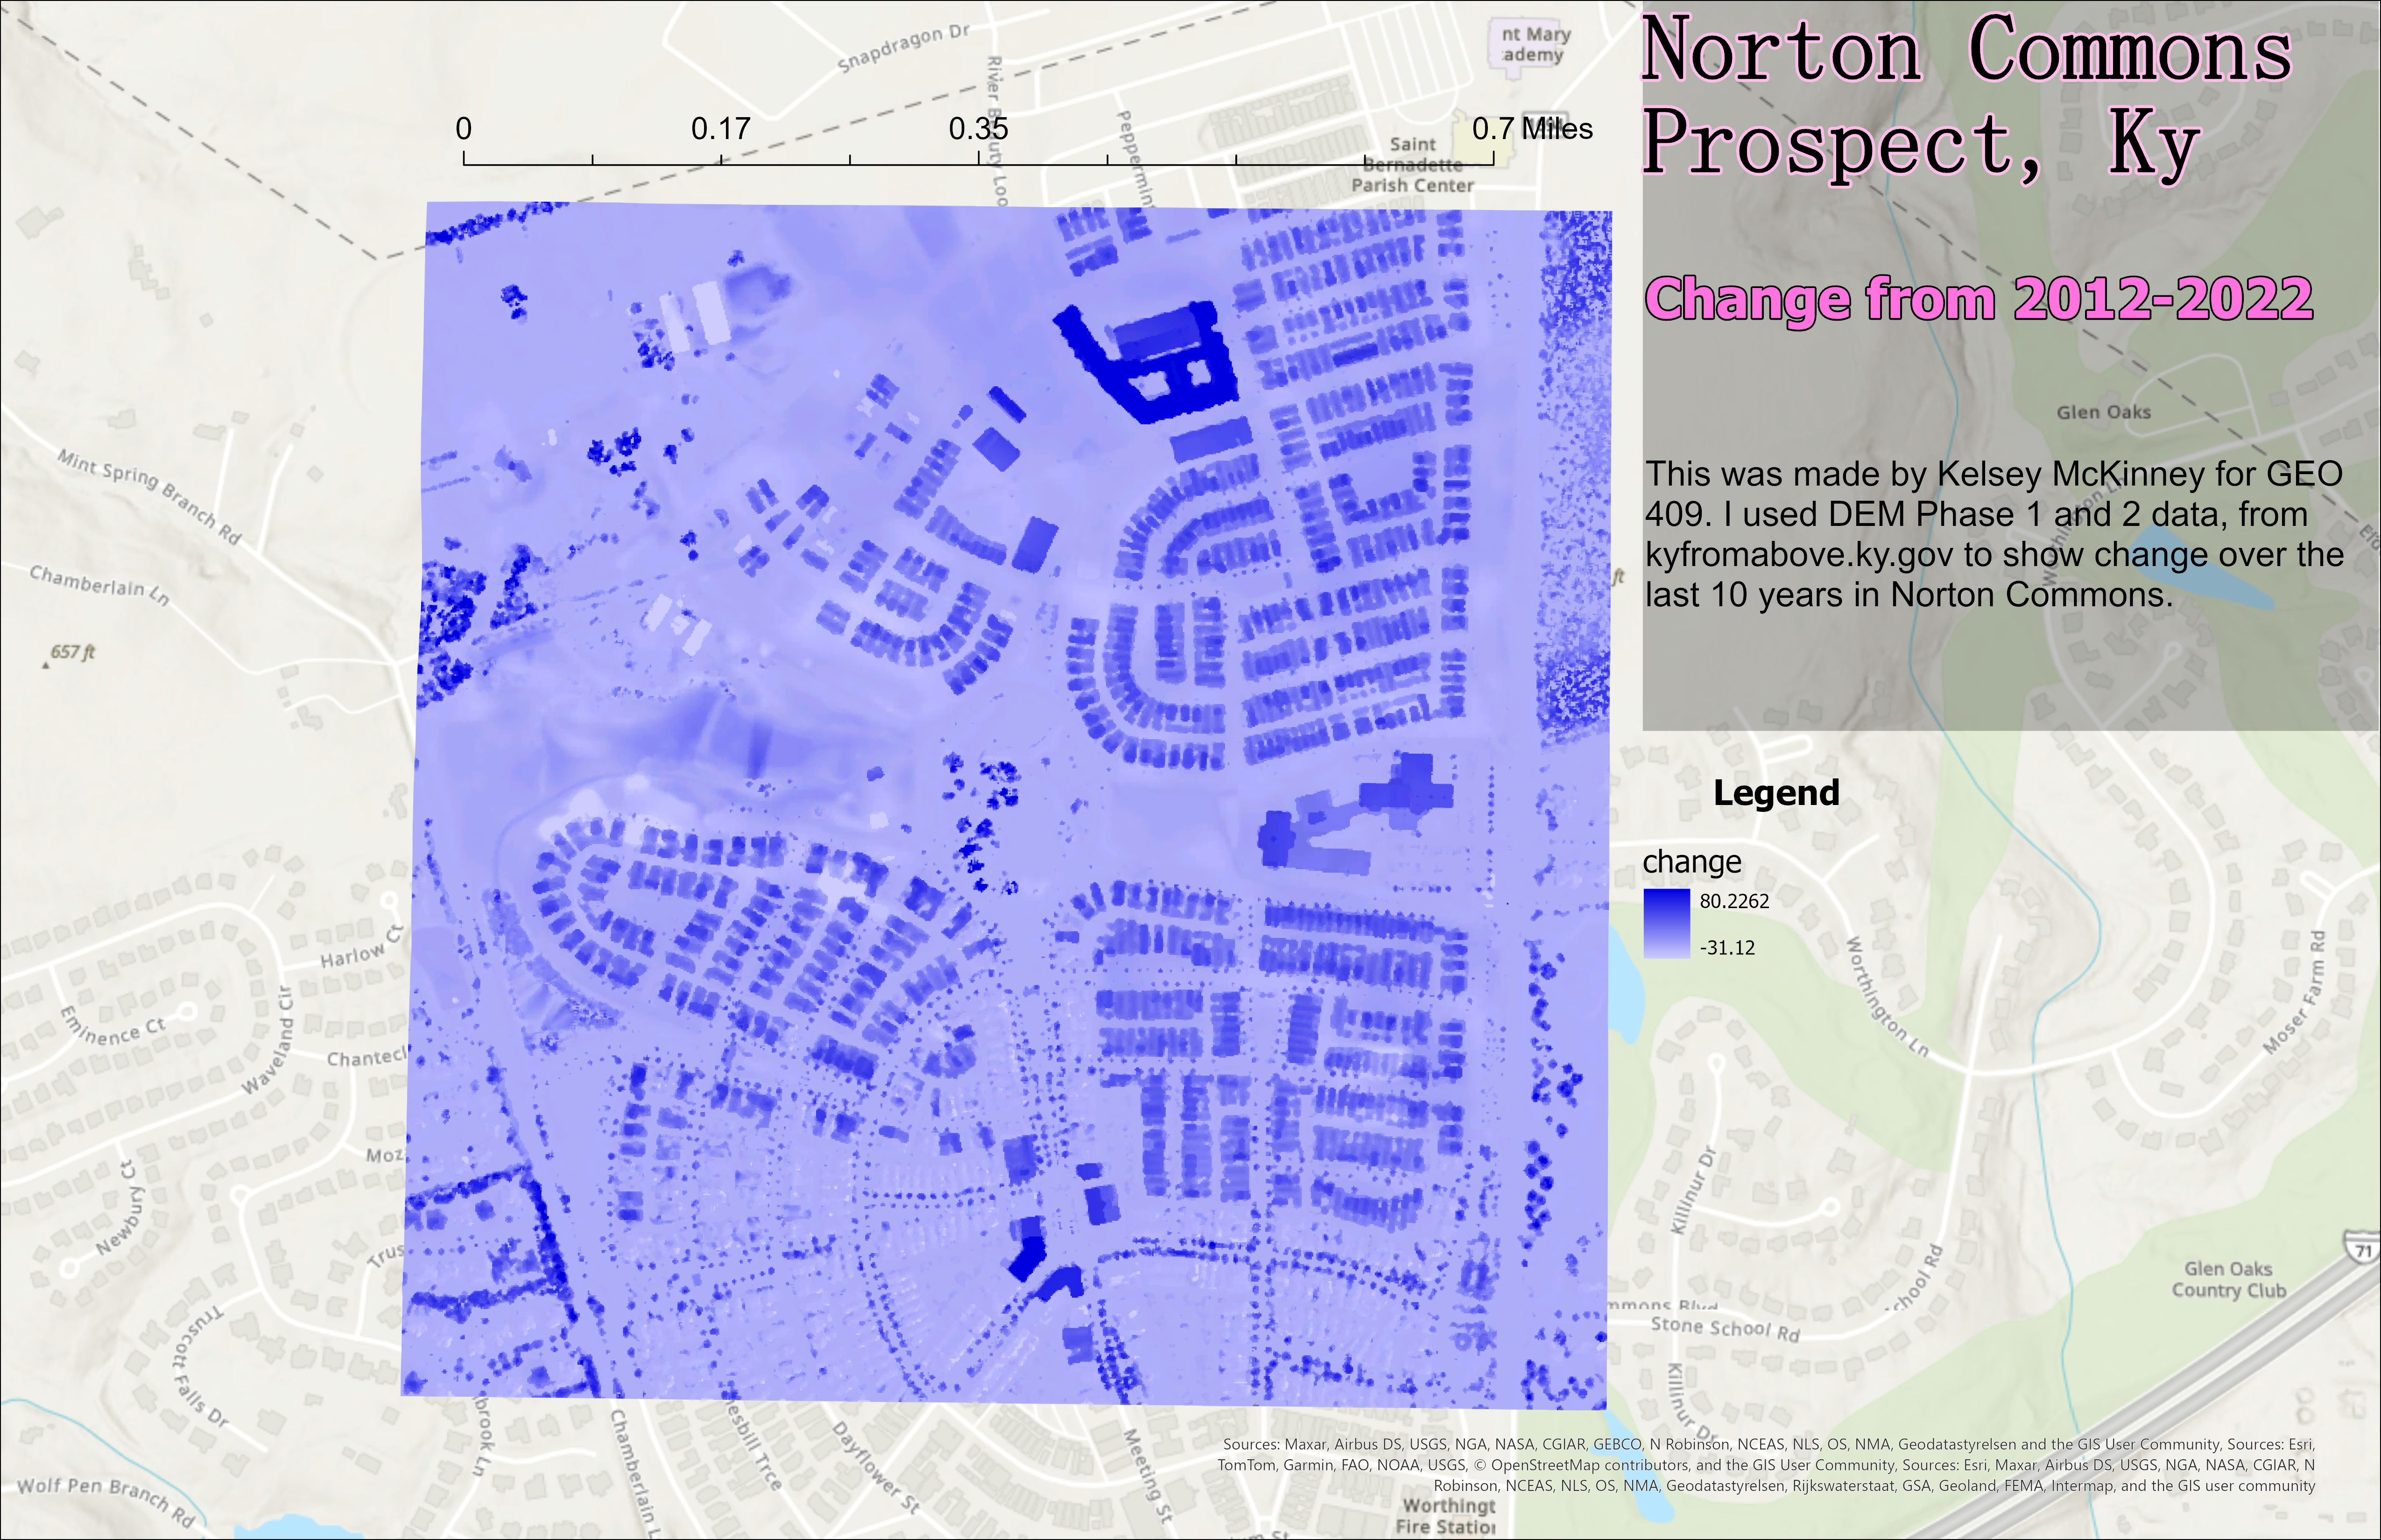Click the 'Mint Spring Branch Rd' label
2381x1540 pixels.
(149, 497)
